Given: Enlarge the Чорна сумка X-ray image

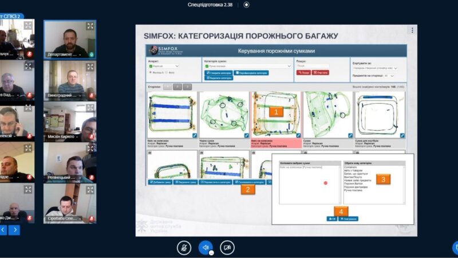Looking at the screenshot, I should (246, 135).
